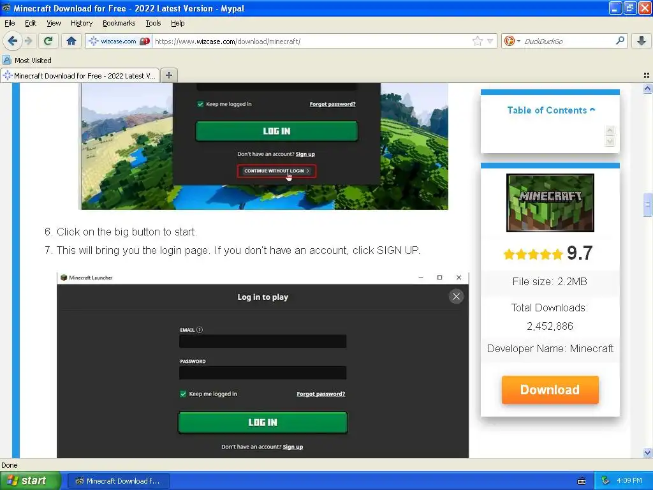Image resolution: width=653 pixels, height=490 pixels.
Task: Click Table of Contents inner scroll up
Action: [610, 130]
